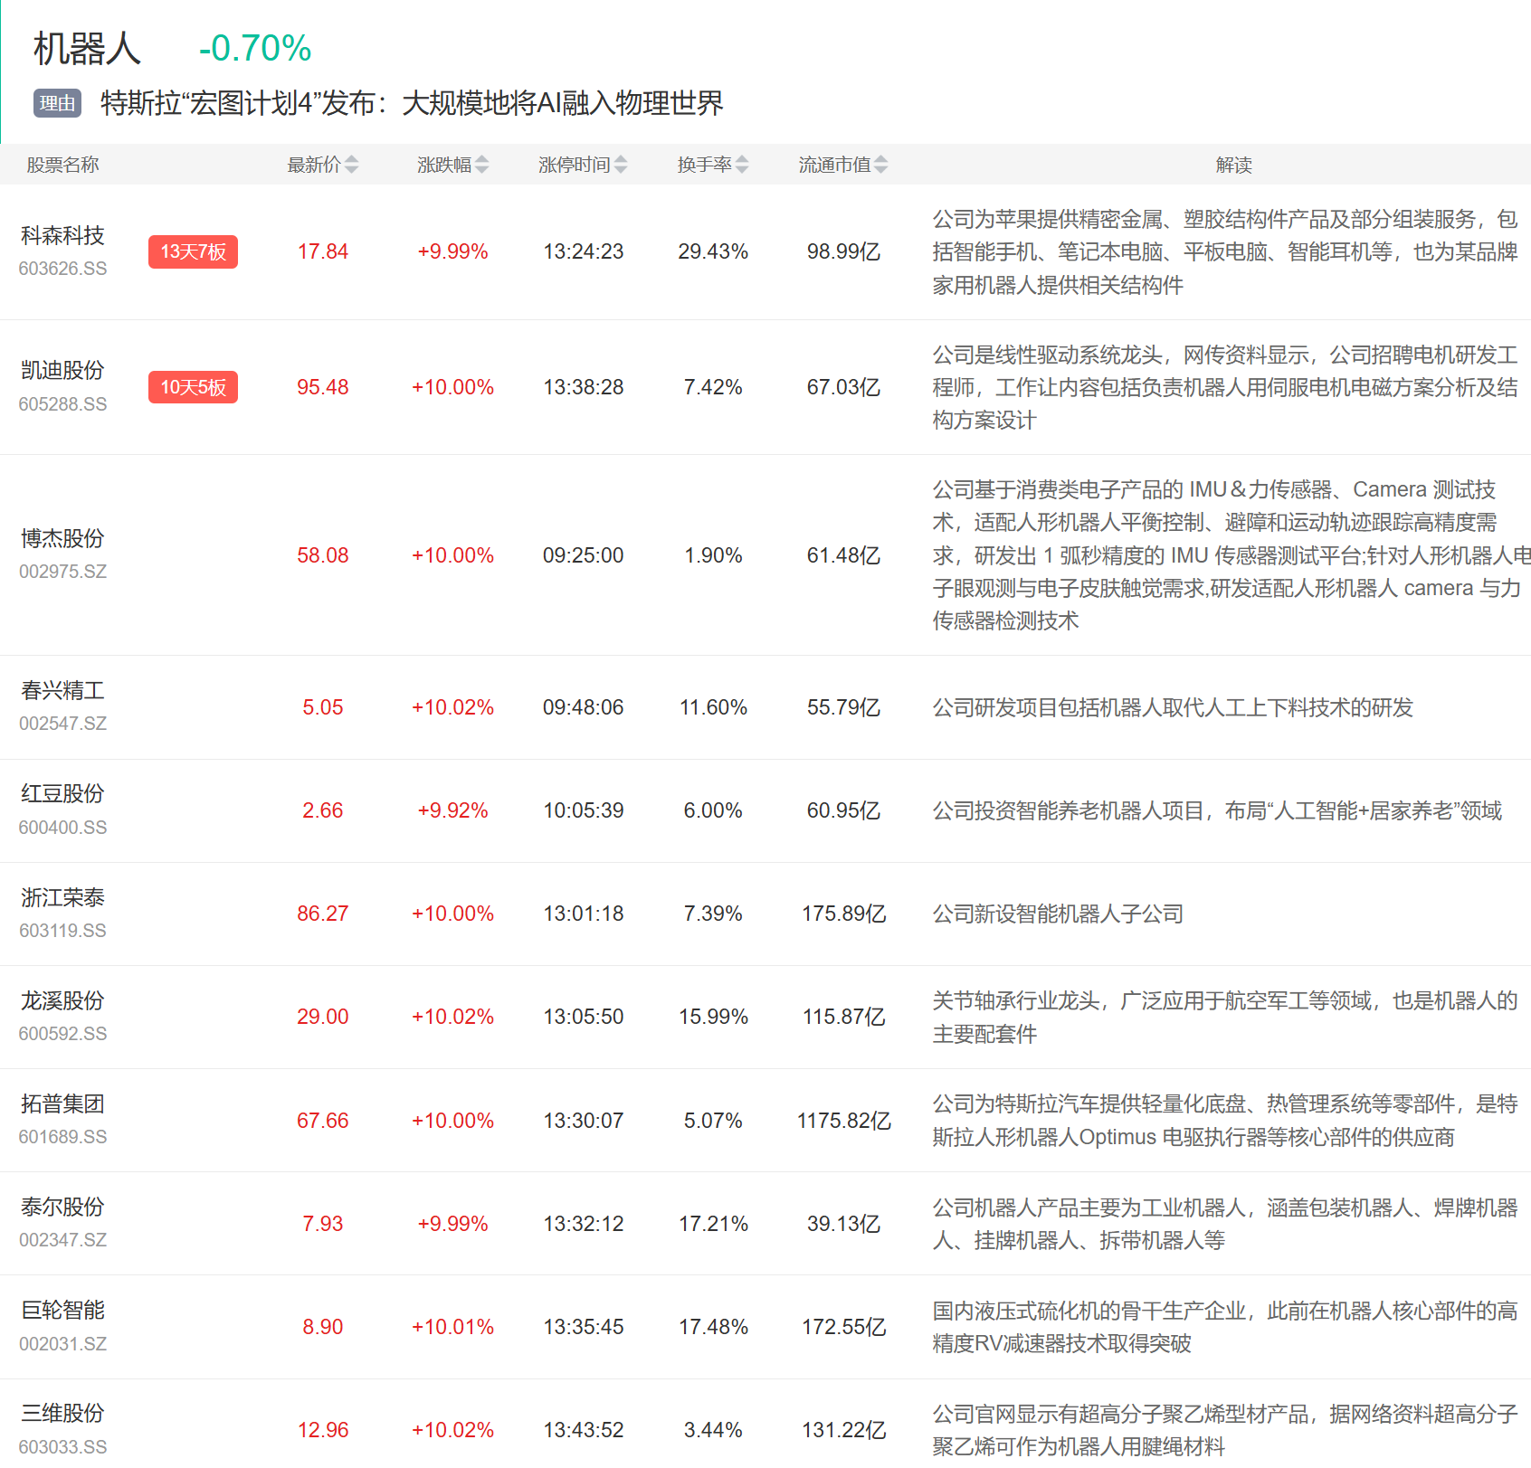Click stock code 002547.SZ
The width and height of the screenshot is (1531, 1468).
click(x=62, y=724)
